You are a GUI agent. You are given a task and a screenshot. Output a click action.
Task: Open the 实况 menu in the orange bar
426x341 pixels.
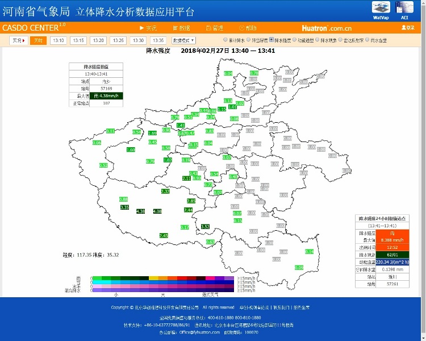click(147, 28)
